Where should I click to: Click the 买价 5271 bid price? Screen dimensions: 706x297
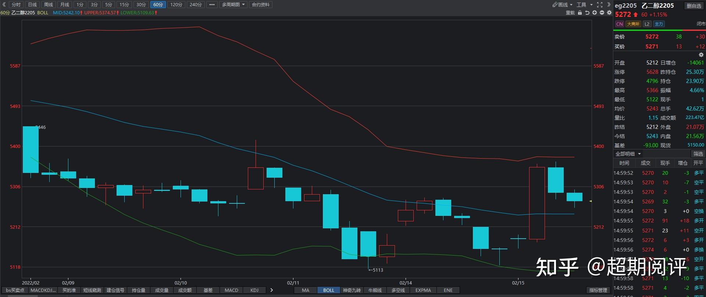(x=652, y=47)
